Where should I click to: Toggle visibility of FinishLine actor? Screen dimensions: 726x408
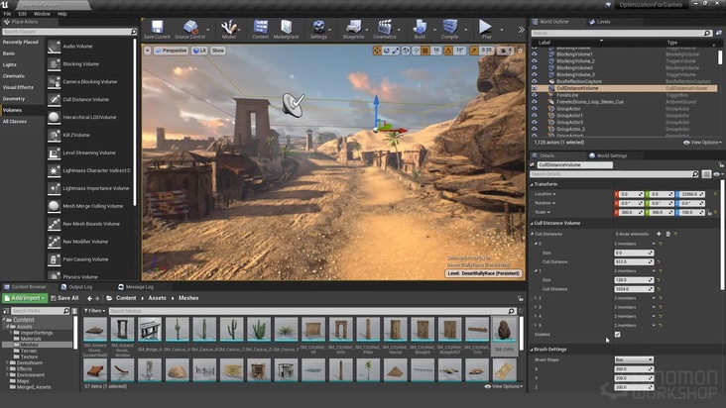point(535,95)
